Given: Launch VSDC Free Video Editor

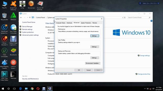Looking at the screenshot, I should 4,76.
